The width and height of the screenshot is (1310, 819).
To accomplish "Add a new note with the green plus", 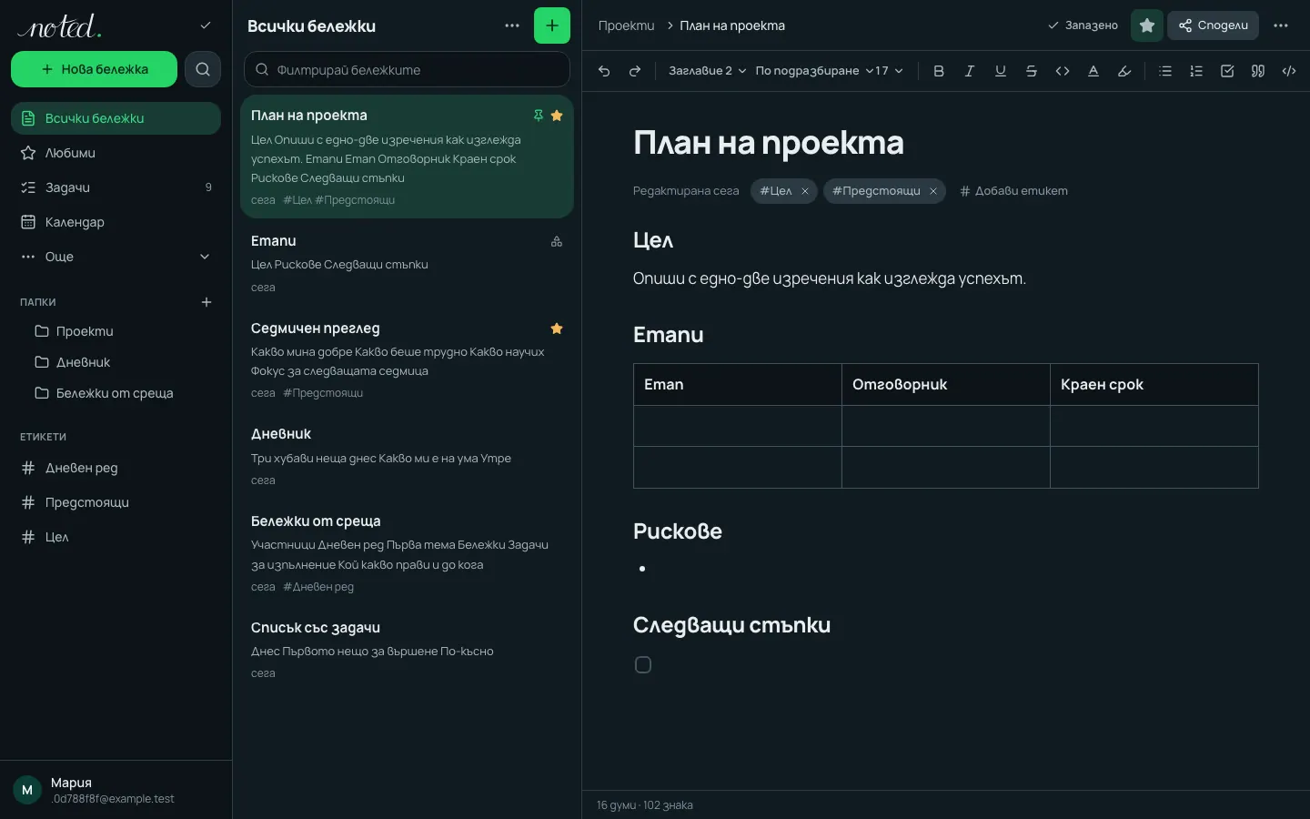I will tap(552, 25).
